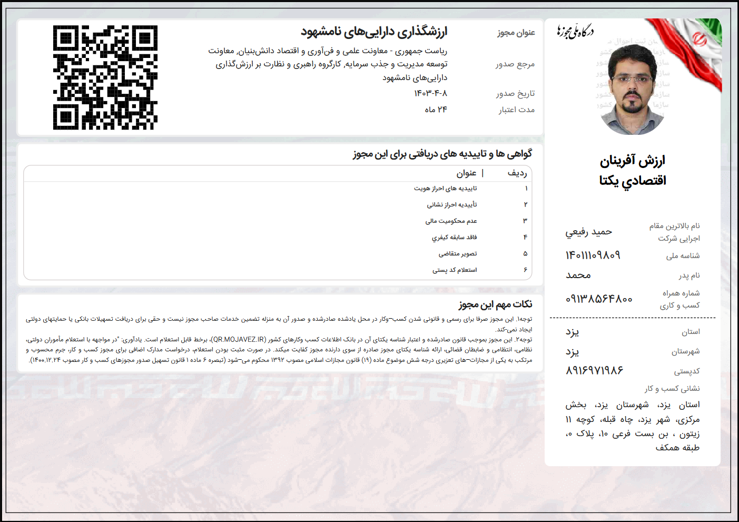This screenshot has width=739, height=522.
Task: Click the نکات مهم این مجوز heading
Action: tap(495, 304)
